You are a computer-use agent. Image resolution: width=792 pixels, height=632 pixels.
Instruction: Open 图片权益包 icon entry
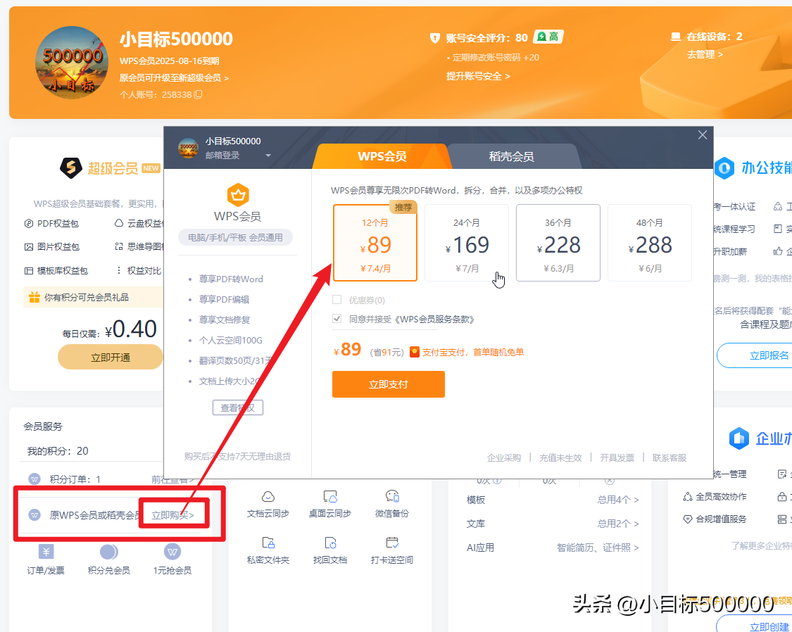pyautogui.click(x=29, y=247)
